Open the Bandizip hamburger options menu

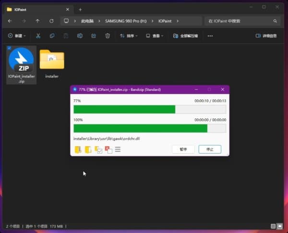[118, 150]
